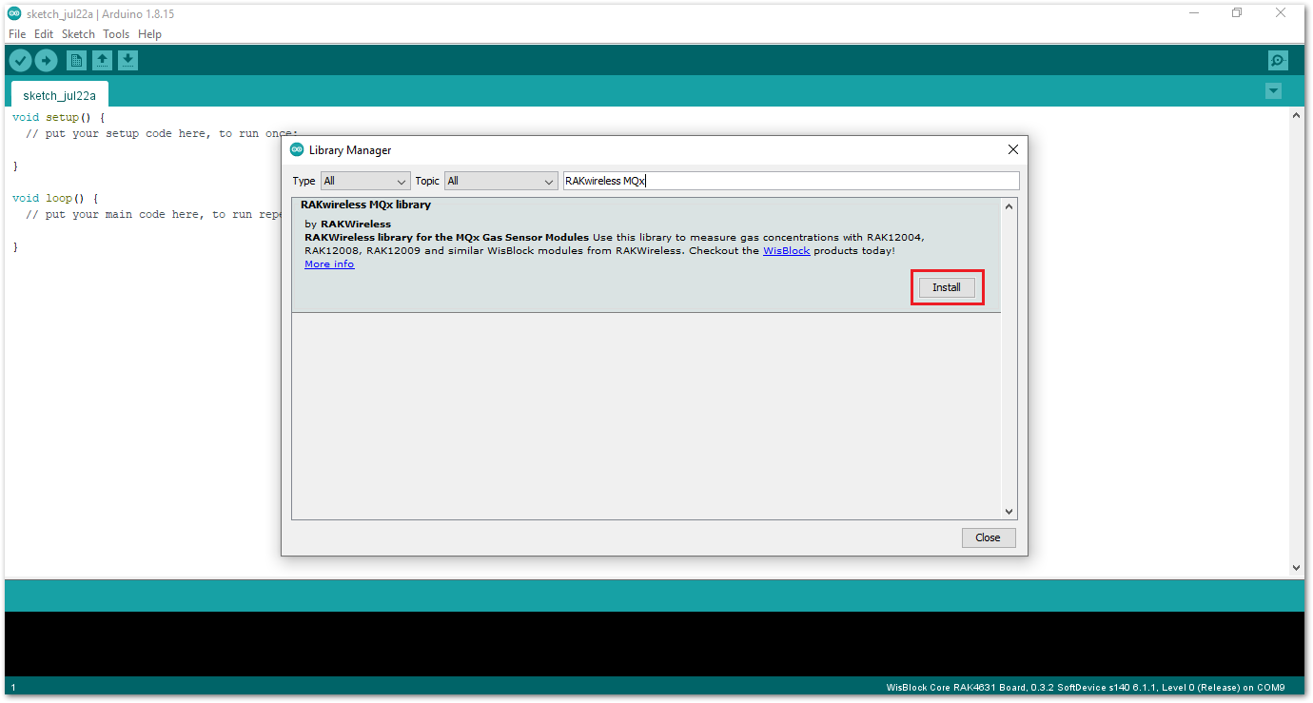
Task: Close the Library Manager using Close button
Action: [989, 537]
